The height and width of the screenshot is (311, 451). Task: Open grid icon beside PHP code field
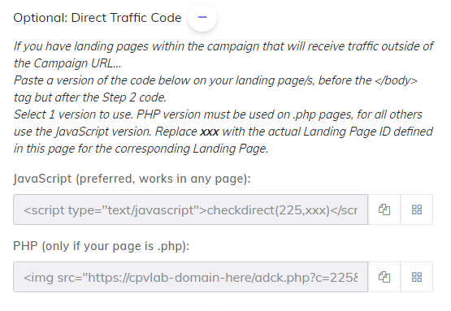pos(417,277)
